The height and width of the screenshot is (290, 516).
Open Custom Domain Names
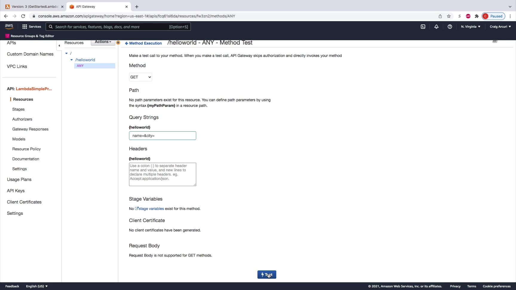coord(30,54)
